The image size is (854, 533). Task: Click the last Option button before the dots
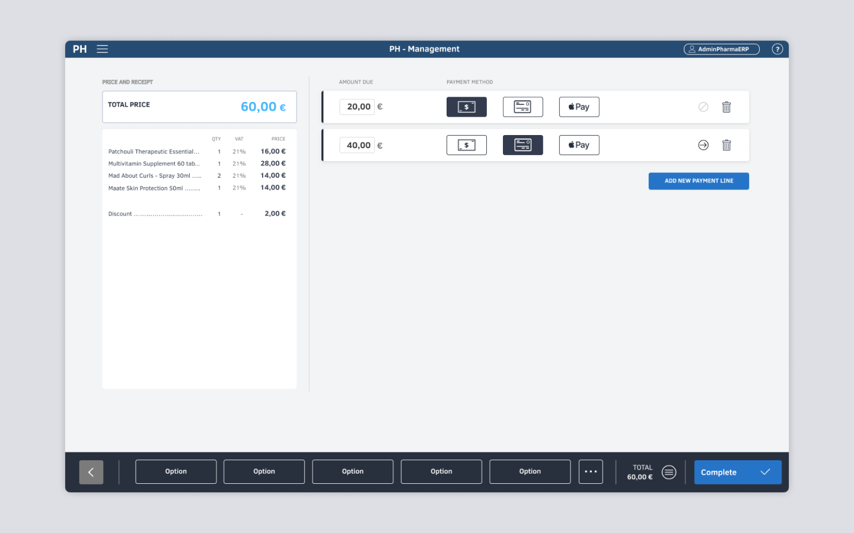tap(530, 472)
